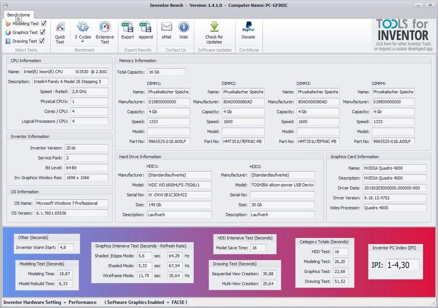Click Shaded Mode 67,54 Hz value
438x308 pixels.
click(175, 266)
